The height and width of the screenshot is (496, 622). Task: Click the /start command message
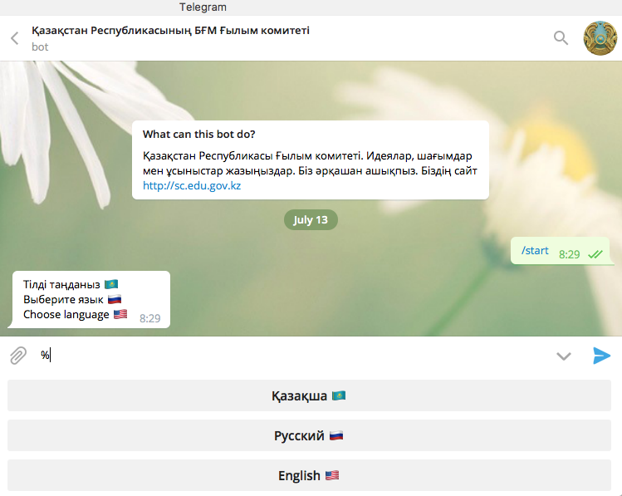(535, 250)
